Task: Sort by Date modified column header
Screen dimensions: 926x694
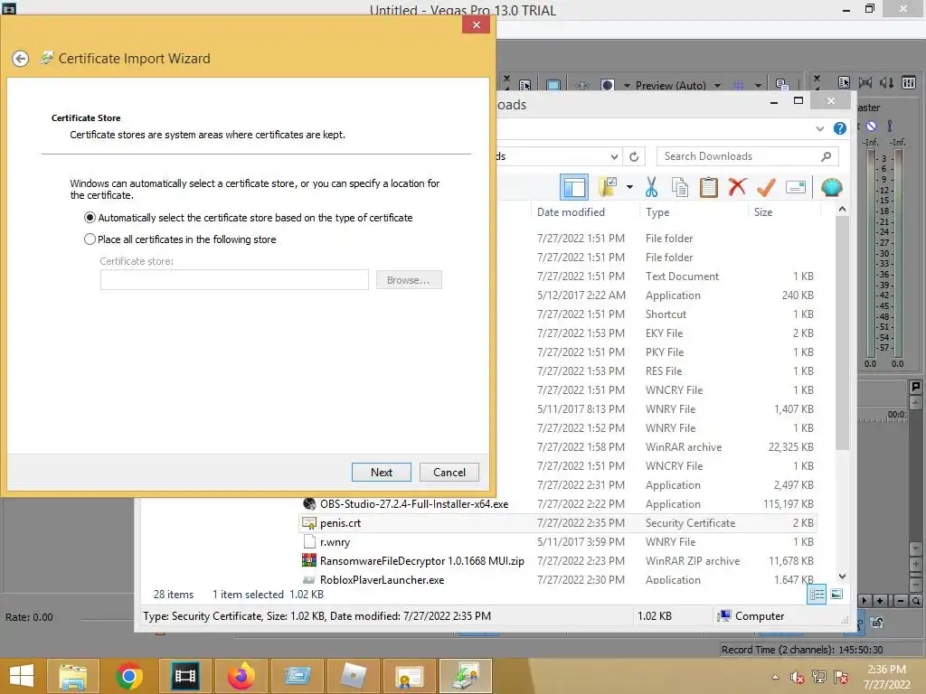Action: 572,211
